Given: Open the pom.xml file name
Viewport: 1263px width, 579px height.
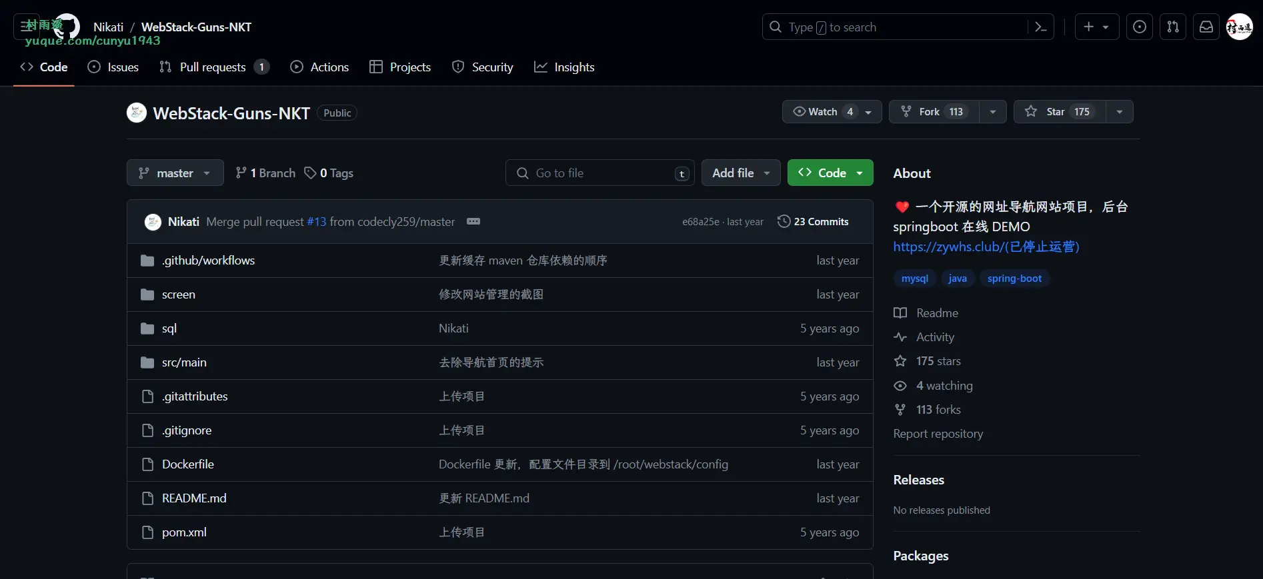Looking at the screenshot, I should point(184,532).
